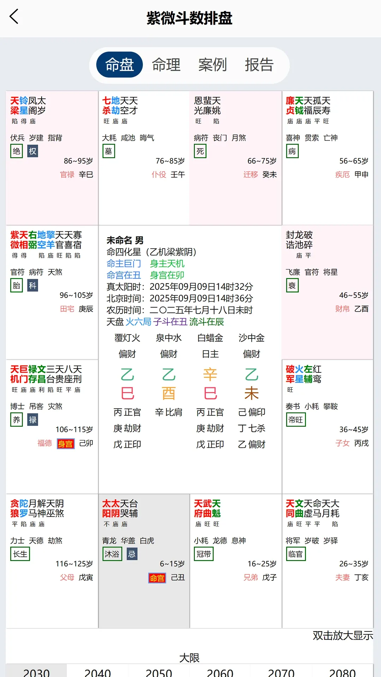This screenshot has width=381, height=677.
Task: Tap the 田宅 palace label
Action: click(x=67, y=309)
